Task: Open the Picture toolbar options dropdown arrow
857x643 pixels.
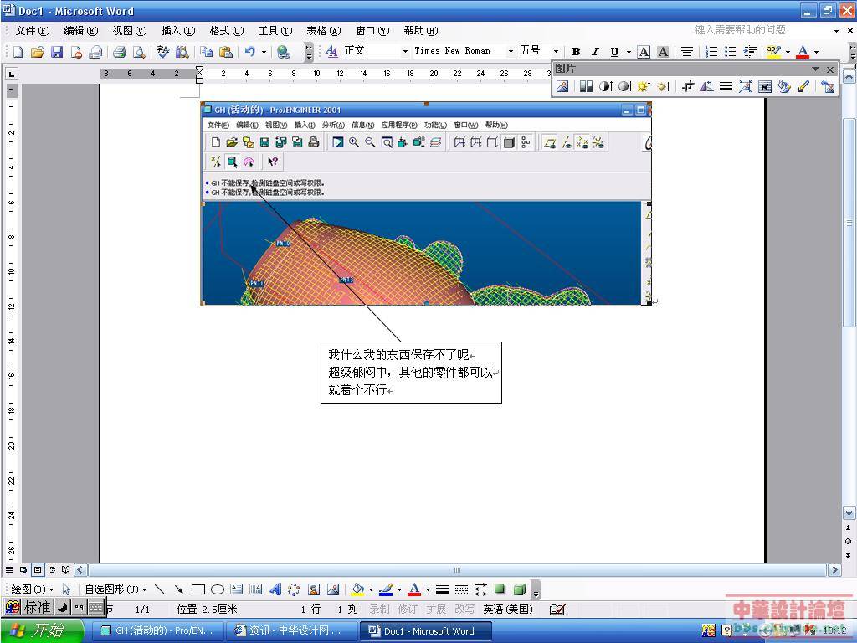Action: click(815, 69)
